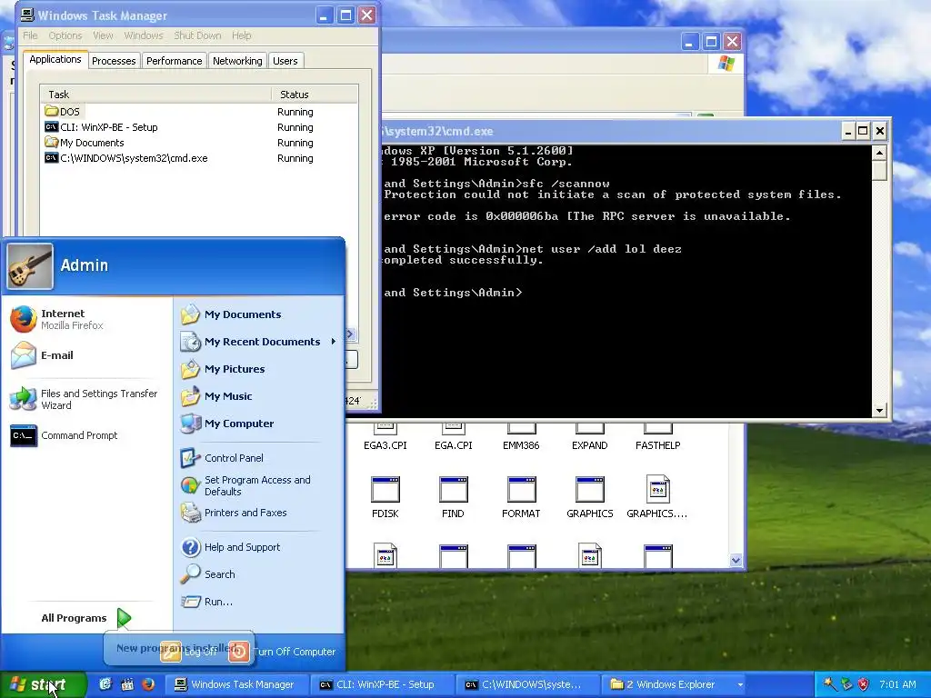Image resolution: width=931 pixels, height=698 pixels.
Task: Select EXPAND file in Explorer
Action: tap(589, 438)
